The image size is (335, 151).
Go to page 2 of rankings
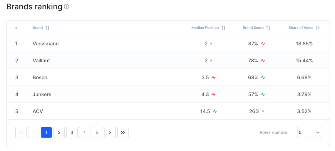(x=59, y=133)
